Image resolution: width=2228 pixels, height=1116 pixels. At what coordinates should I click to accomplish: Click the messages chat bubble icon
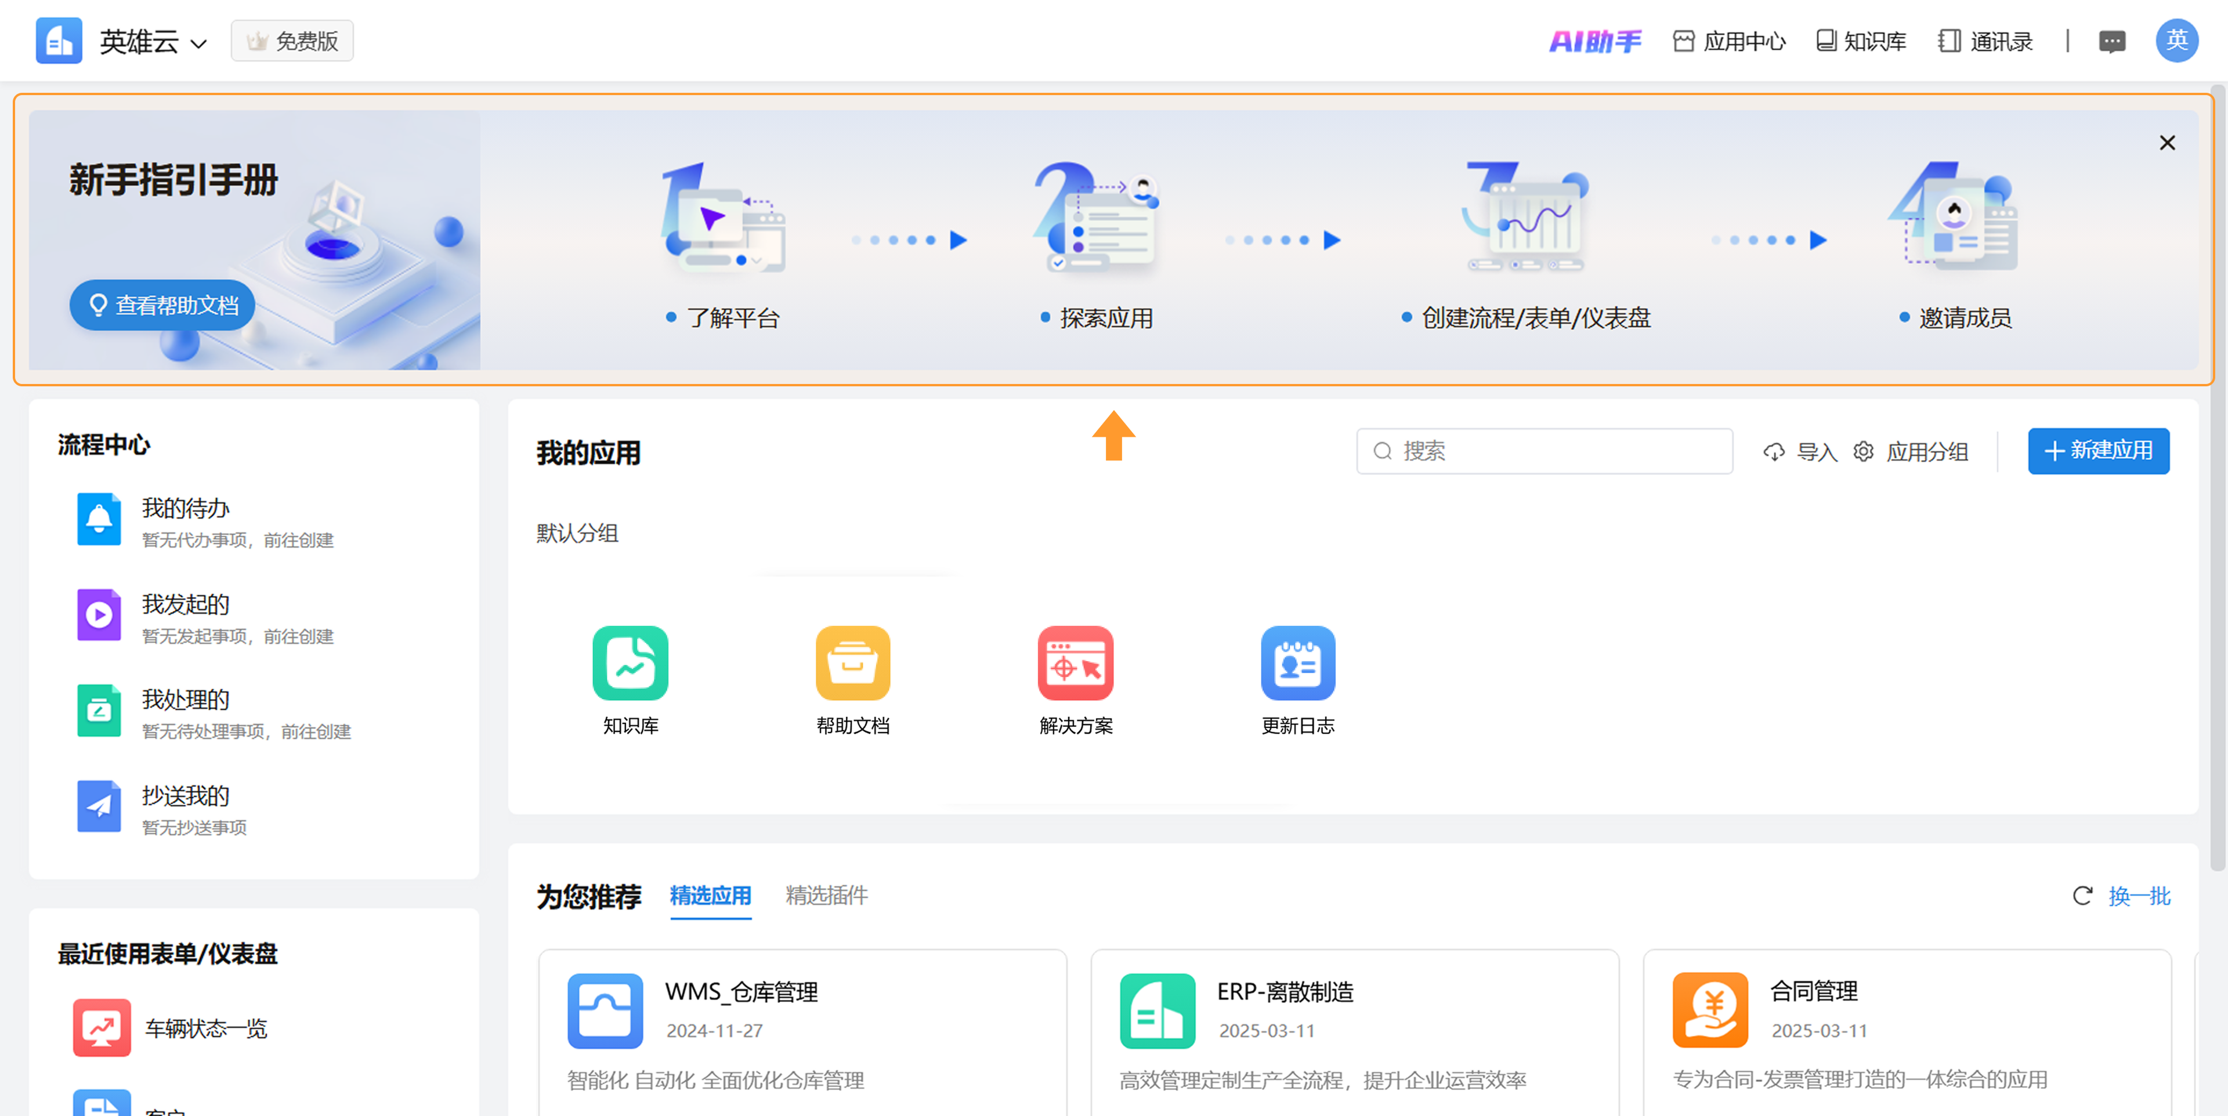click(2111, 42)
